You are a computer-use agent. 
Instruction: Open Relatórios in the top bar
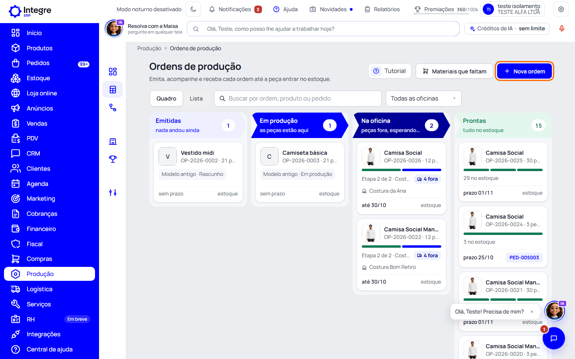click(x=382, y=9)
